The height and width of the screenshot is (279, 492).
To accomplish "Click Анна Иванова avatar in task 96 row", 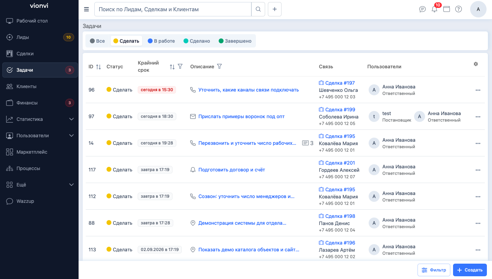I will pos(374,90).
